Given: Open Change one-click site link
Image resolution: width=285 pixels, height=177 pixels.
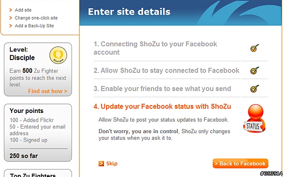Looking at the screenshot, I should point(36,18).
